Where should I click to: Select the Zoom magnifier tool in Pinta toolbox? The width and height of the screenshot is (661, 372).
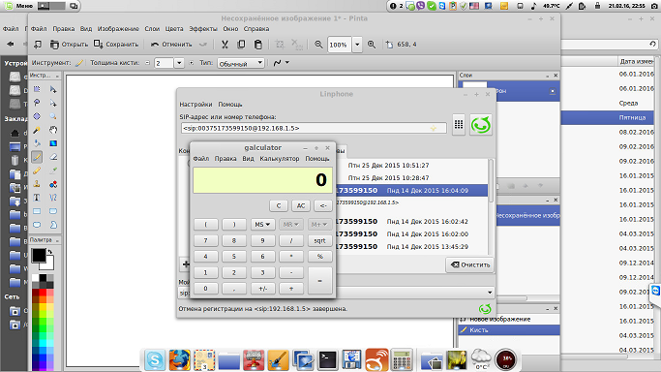(x=53, y=116)
